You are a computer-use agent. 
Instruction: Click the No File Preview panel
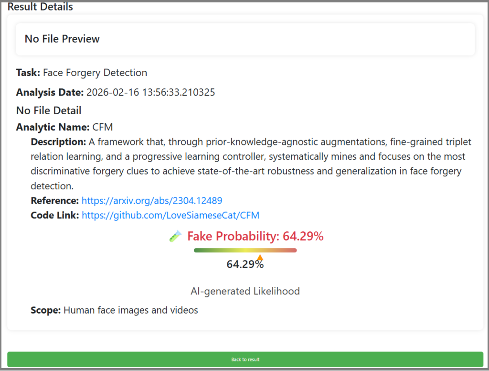coord(245,39)
